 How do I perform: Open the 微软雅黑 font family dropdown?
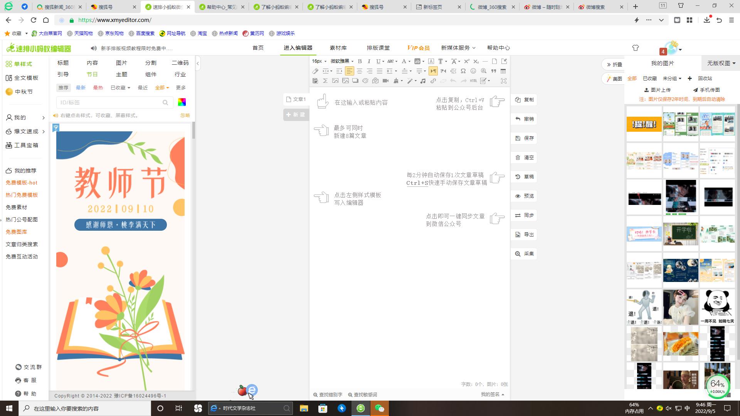click(342, 61)
